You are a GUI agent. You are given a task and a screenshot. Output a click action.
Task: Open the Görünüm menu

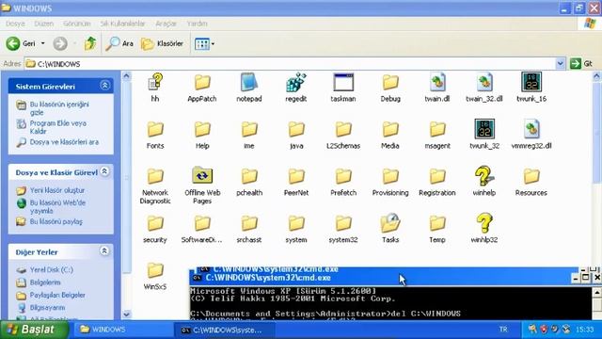[x=77, y=24]
